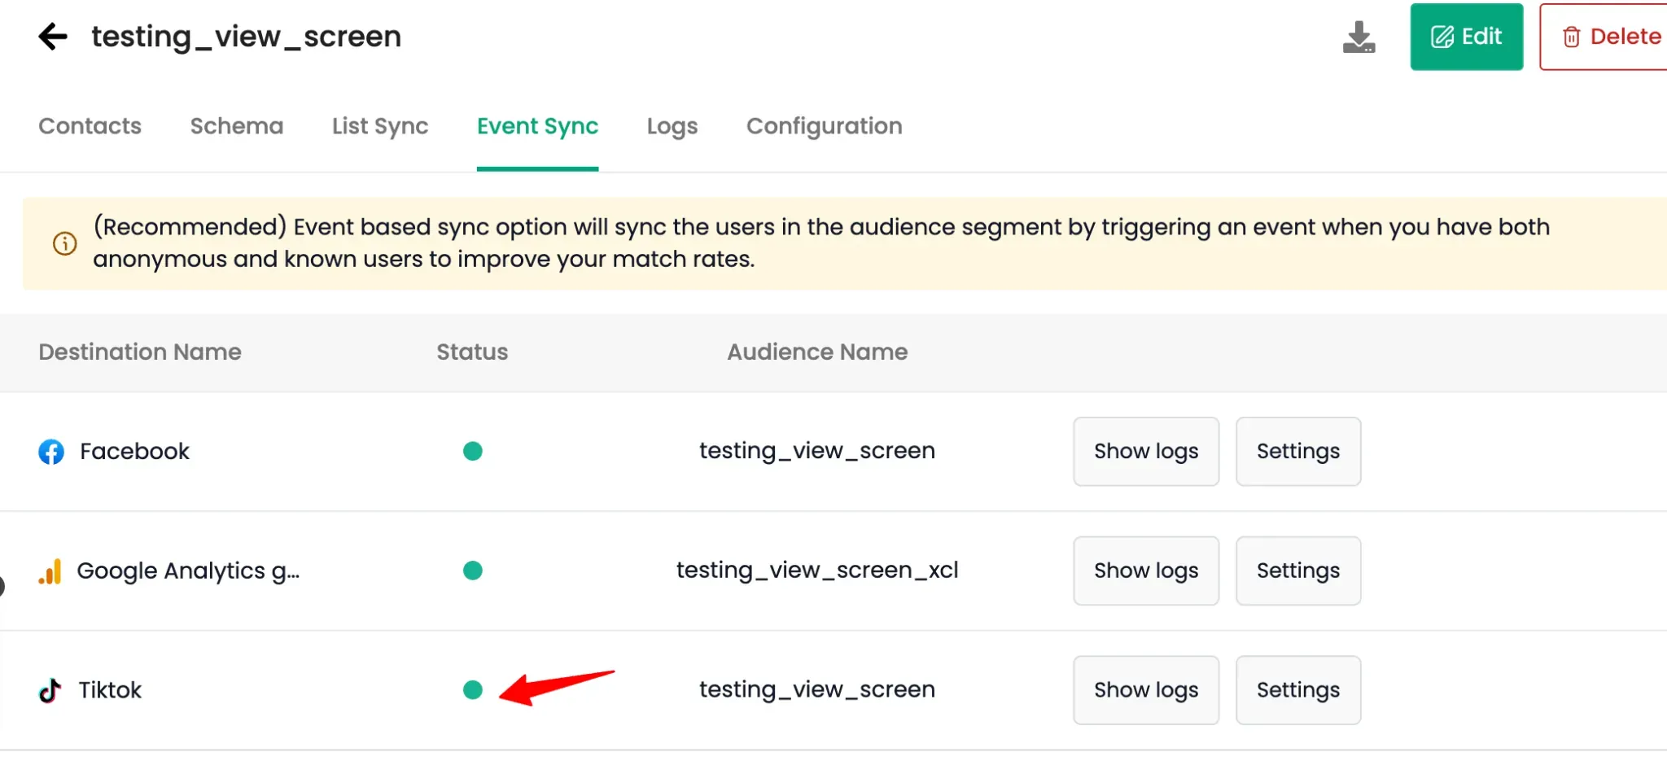Image resolution: width=1667 pixels, height=774 pixels.
Task: Click the Google Analytics logo icon
Action: pyautogui.click(x=50, y=571)
